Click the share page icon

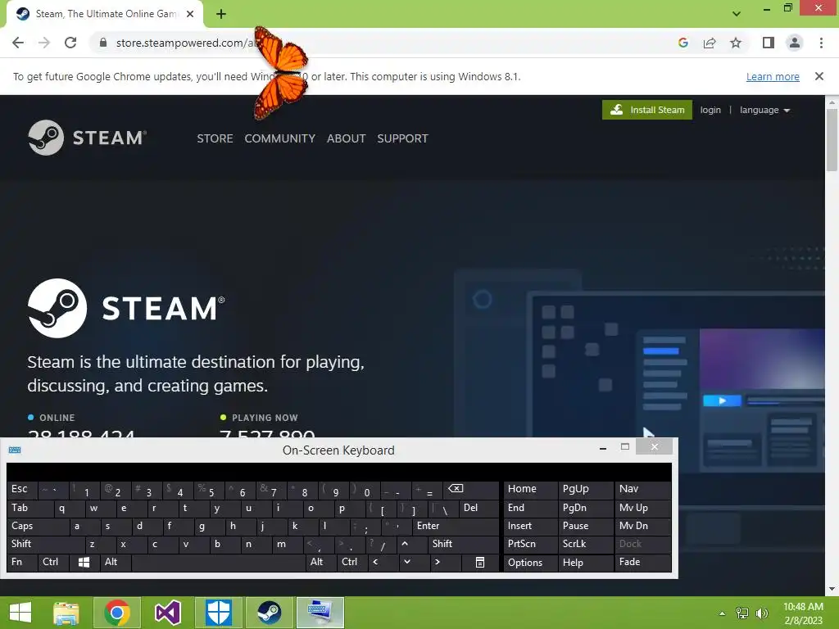(x=710, y=43)
